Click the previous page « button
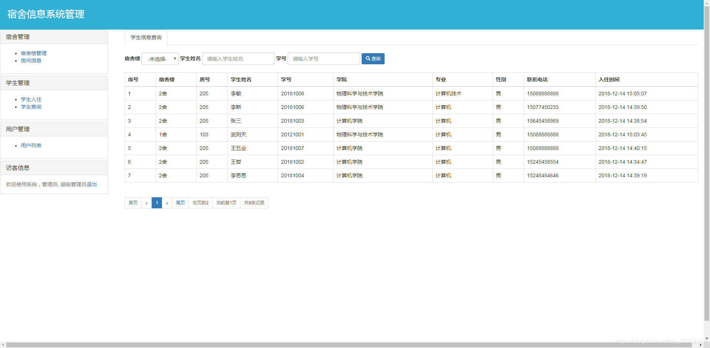Image resolution: width=710 pixels, height=348 pixels. tap(146, 203)
